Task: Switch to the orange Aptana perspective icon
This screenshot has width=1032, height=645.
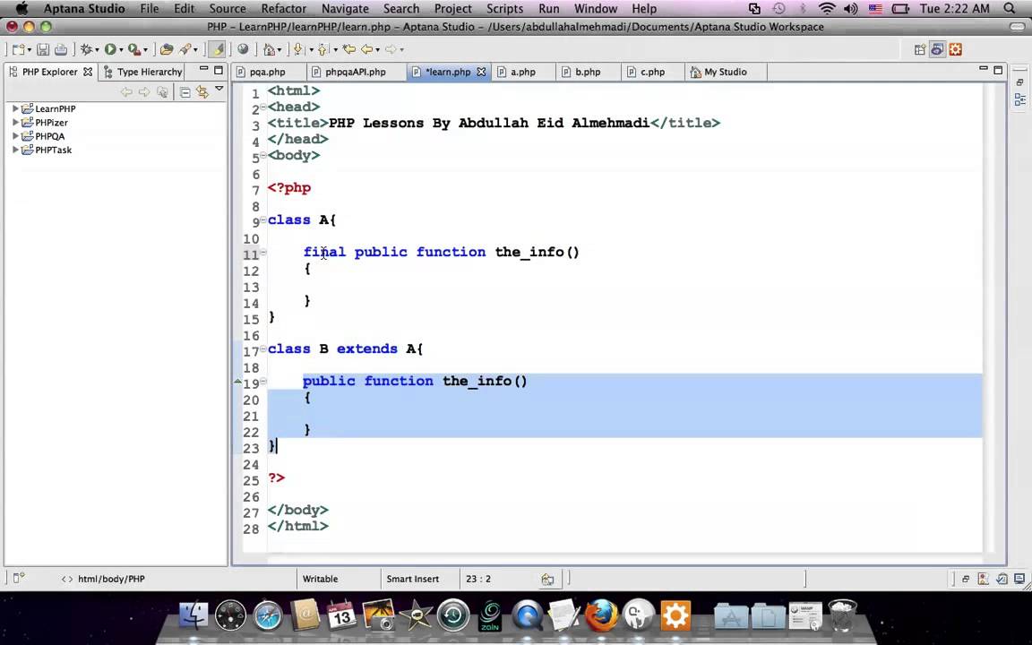Action: tap(956, 49)
